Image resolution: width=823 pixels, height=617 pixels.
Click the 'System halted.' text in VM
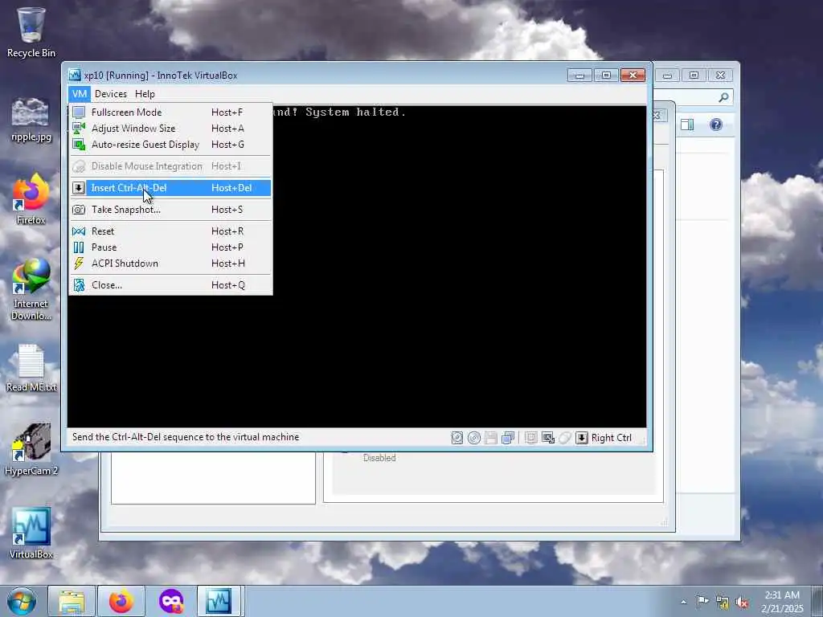point(356,112)
